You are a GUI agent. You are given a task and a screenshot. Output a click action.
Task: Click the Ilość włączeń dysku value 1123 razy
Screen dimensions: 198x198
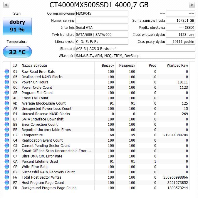point(181,35)
